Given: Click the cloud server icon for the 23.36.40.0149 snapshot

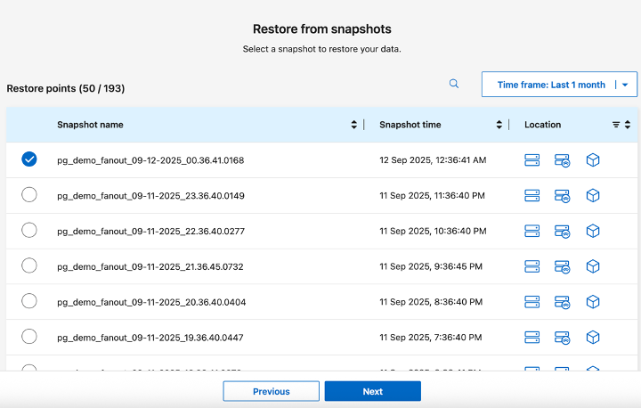Looking at the screenshot, I should pyautogui.click(x=562, y=196).
